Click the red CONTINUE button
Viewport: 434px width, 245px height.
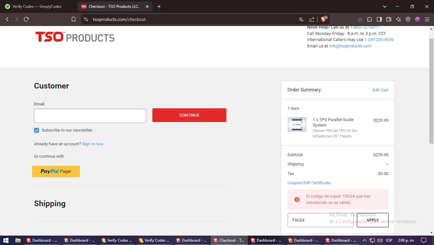pyautogui.click(x=189, y=115)
